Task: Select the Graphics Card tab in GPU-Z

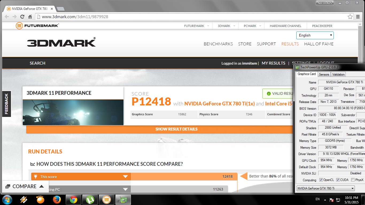Action: click(x=307, y=74)
